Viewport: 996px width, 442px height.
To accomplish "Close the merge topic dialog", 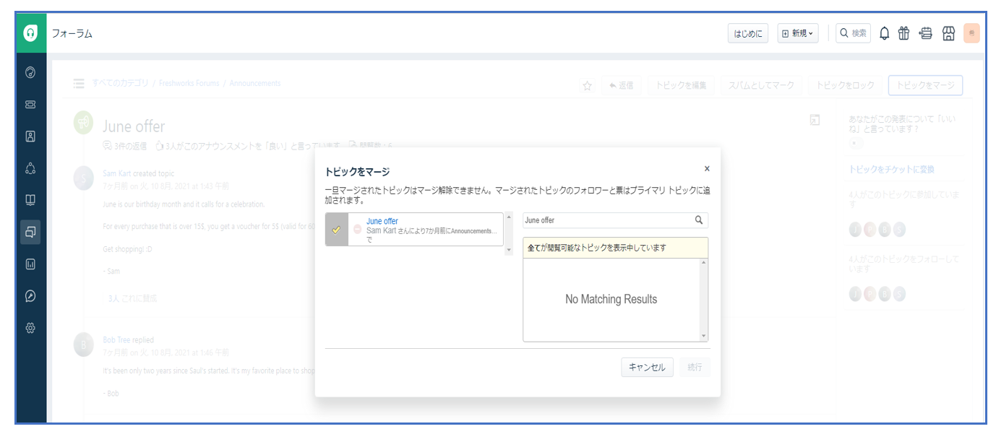I will pos(707,169).
